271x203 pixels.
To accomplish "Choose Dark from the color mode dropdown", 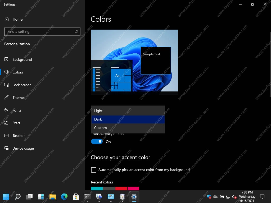I will point(128,119).
